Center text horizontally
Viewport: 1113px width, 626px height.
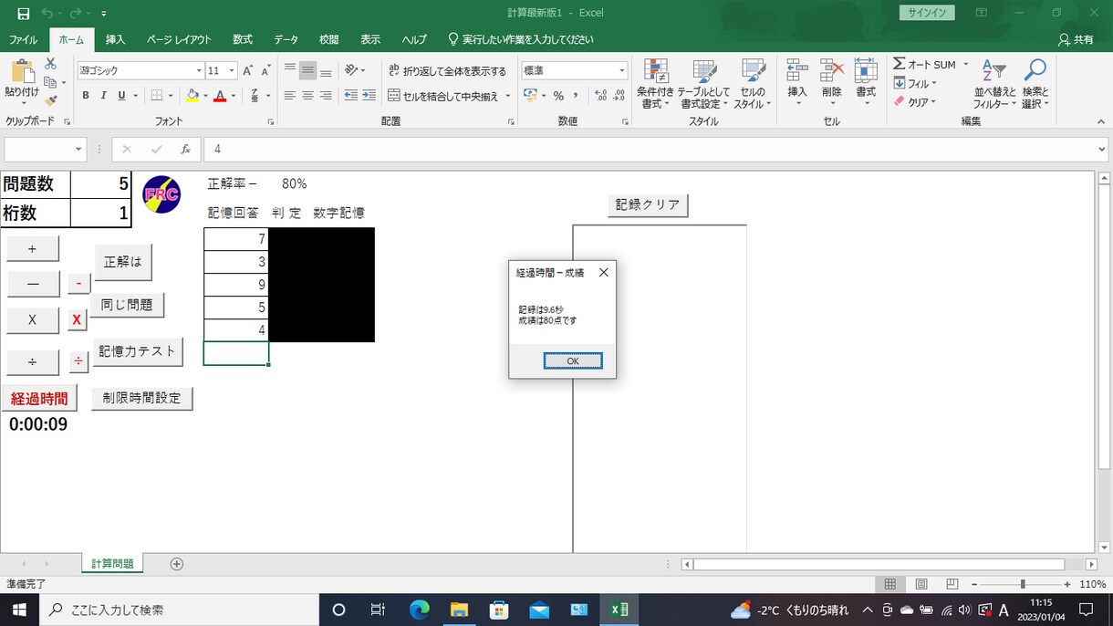click(x=307, y=96)
